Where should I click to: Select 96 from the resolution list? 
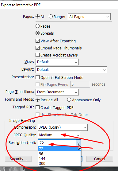59,154
